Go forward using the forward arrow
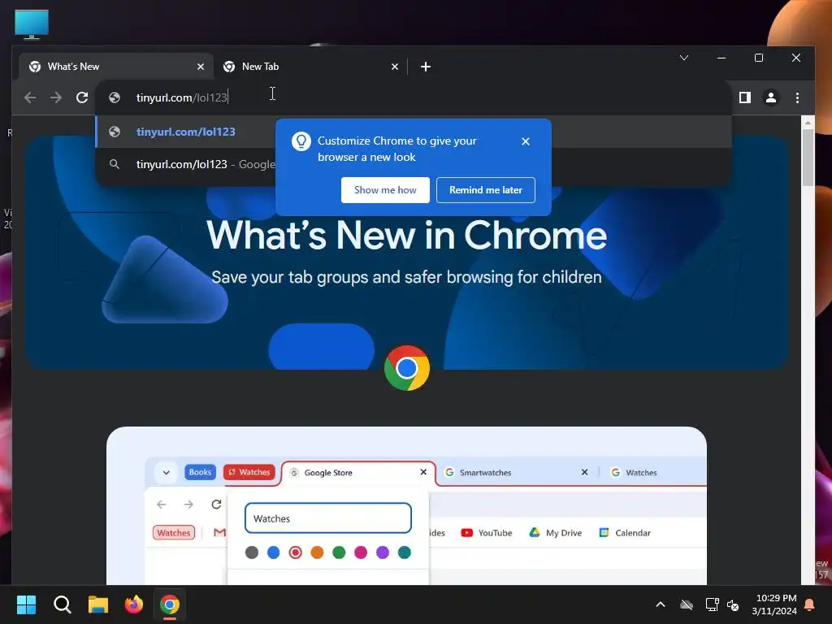Screen dimensions: 832x624 tap(56, 97)
